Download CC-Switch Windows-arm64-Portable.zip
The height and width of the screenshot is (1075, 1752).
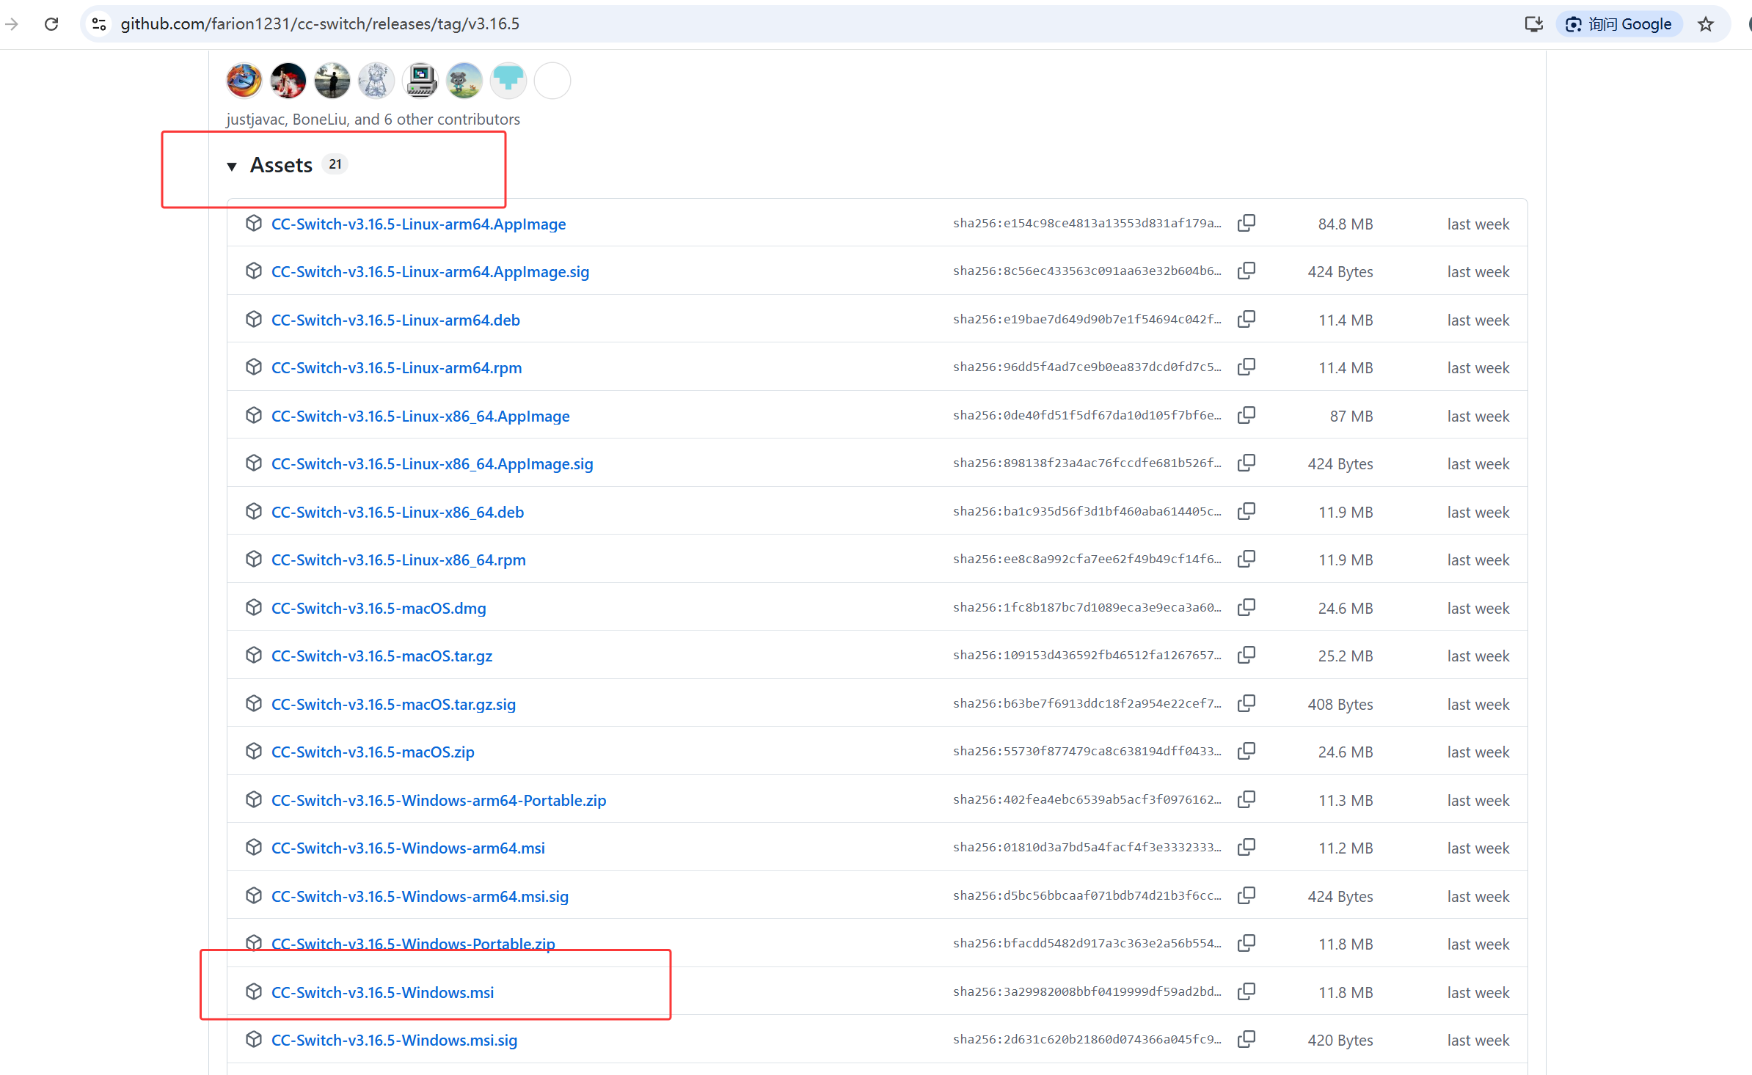pyautogui.click(x=439, y=801)
